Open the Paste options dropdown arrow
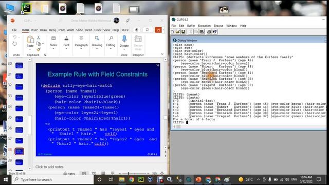 pyautogui.click(x=30, y=49)
